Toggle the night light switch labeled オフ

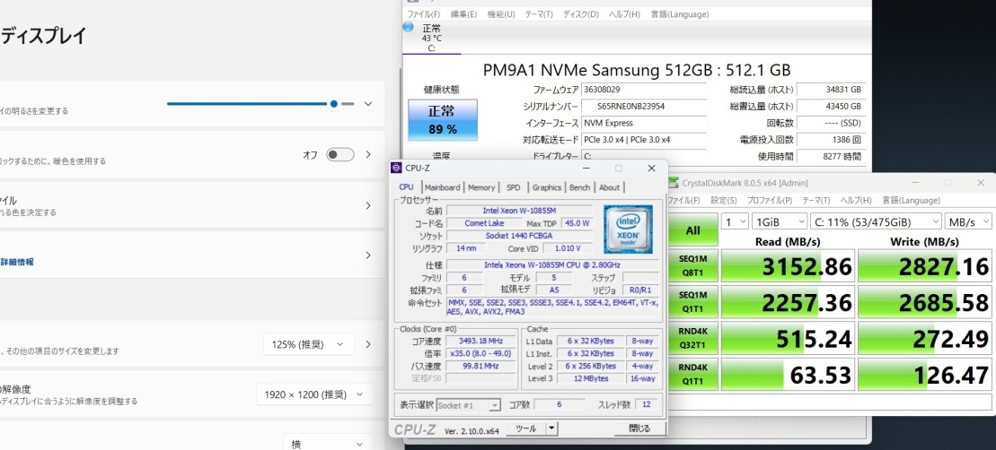pos(339,155)
